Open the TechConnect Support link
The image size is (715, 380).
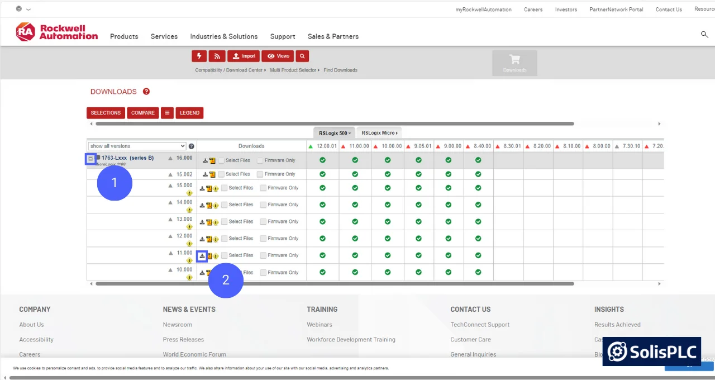pyautogui.click(x=480, y=325)
